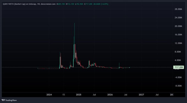The width and height of the screenshot is (187, 103).
Task: Click the -4.00M price axis label
Action: 178,77
